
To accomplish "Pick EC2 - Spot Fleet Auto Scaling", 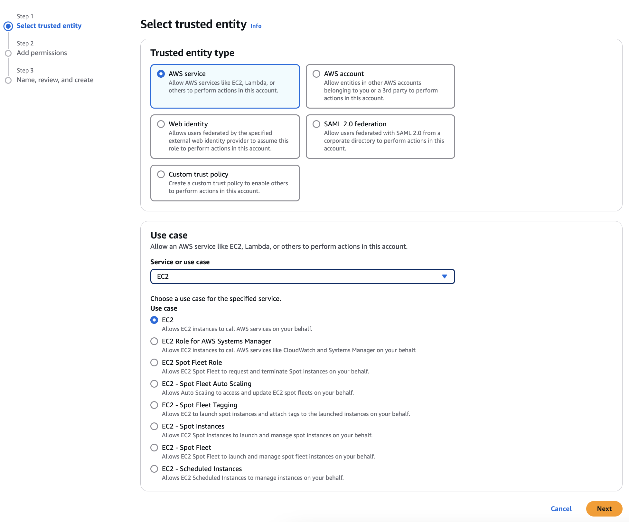I will (154, 384).
